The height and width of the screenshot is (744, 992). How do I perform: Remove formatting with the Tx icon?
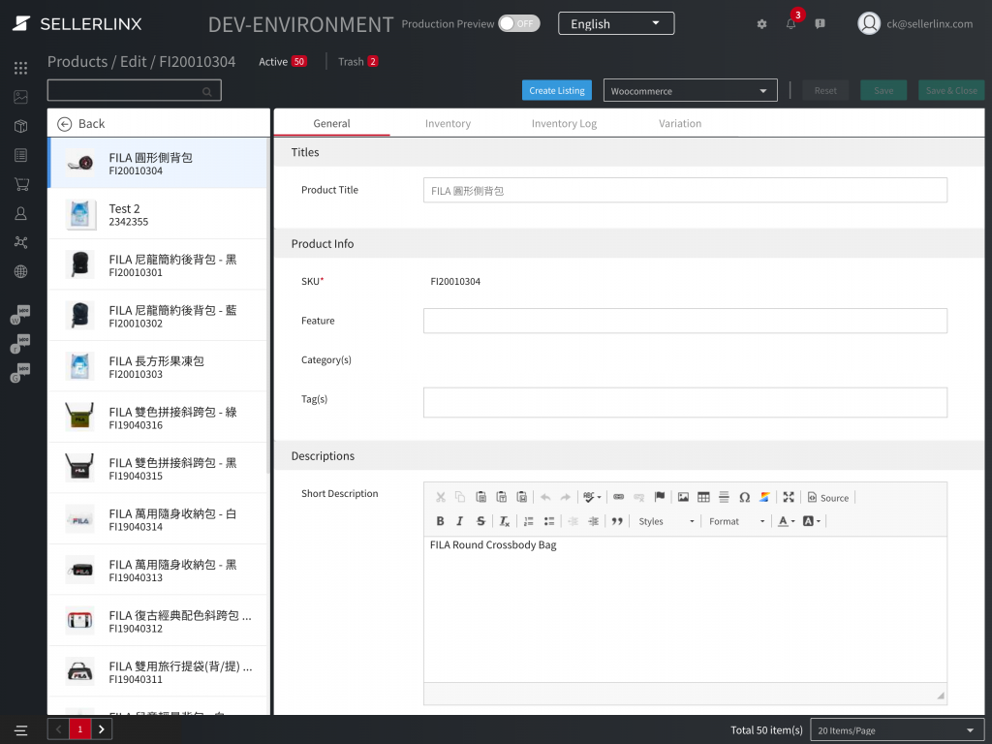[x=504, y=521]
